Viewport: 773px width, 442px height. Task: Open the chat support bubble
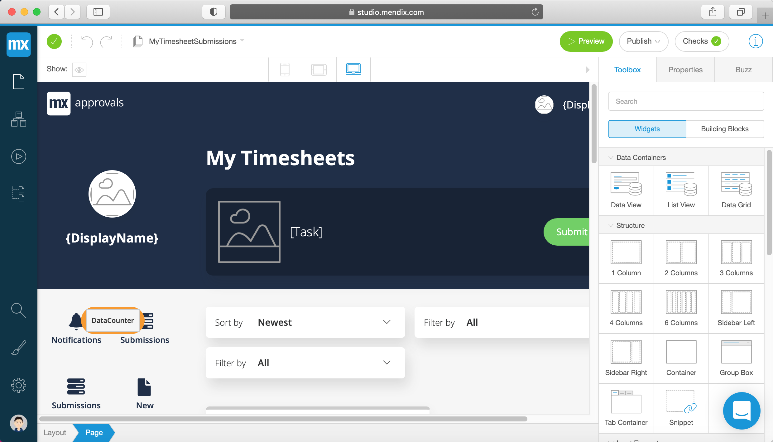click(x=742, y=411)
